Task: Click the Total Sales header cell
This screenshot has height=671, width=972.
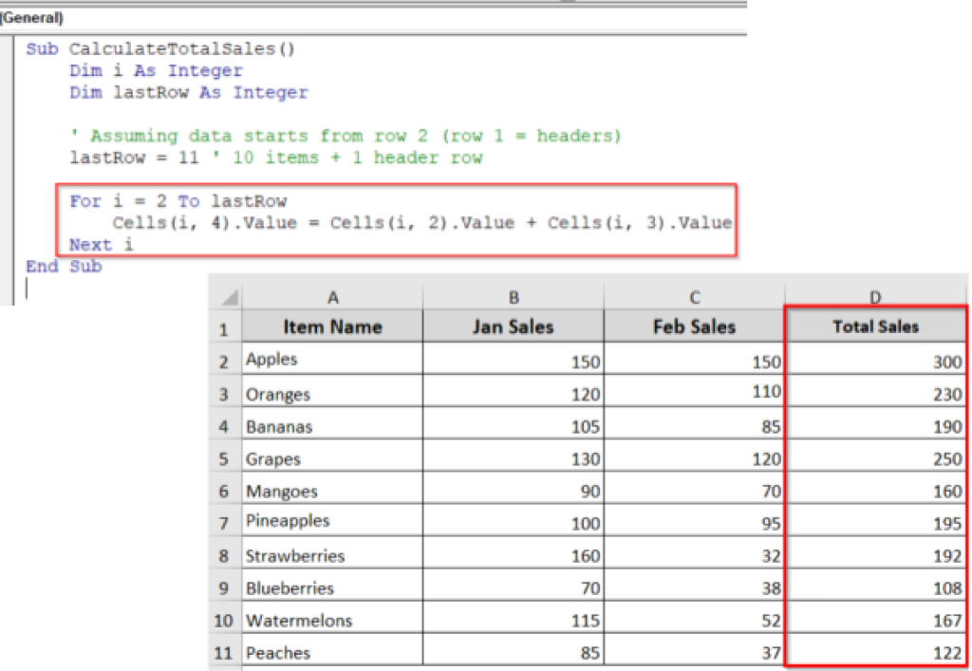Action: [x=873, y=326]
